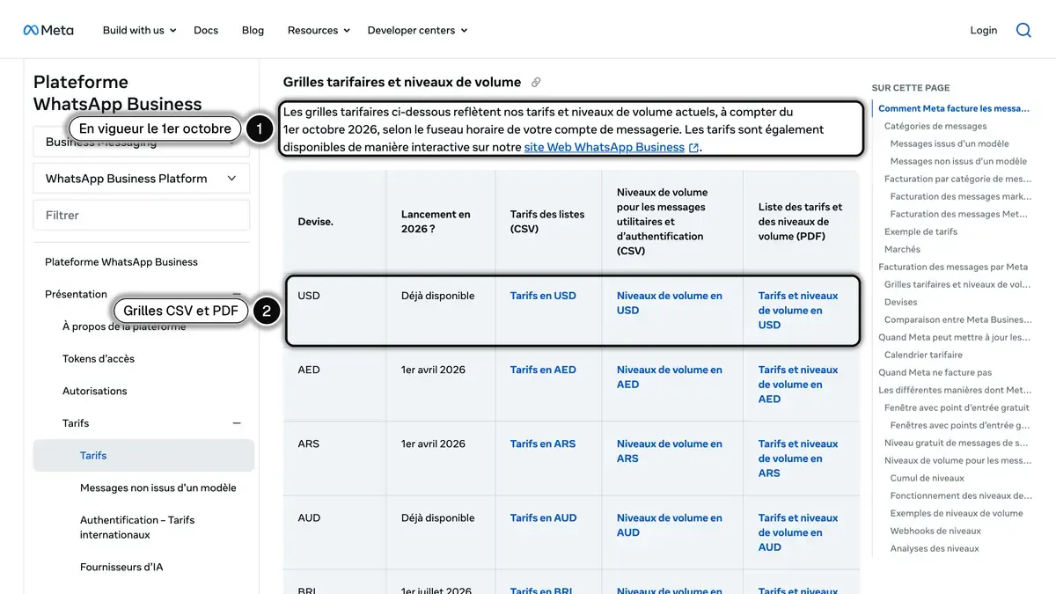Viewport: 1056px width, 594px height.
Task: Expand WhatsApp Business Platform selector
Action: click(142, 178)
